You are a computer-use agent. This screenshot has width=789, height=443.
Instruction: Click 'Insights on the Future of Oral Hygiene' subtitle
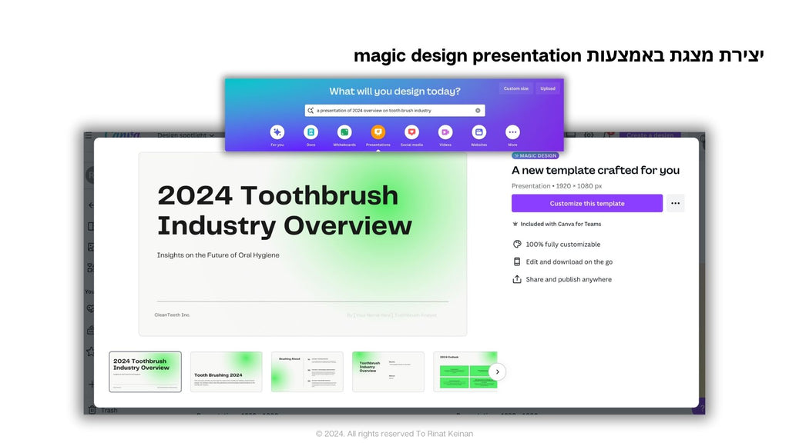pos(218,255)
